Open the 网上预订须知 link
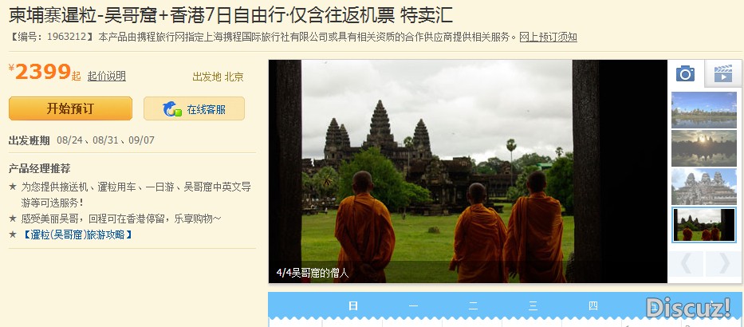The image size is (744, 327). click(x=548, y=37)
